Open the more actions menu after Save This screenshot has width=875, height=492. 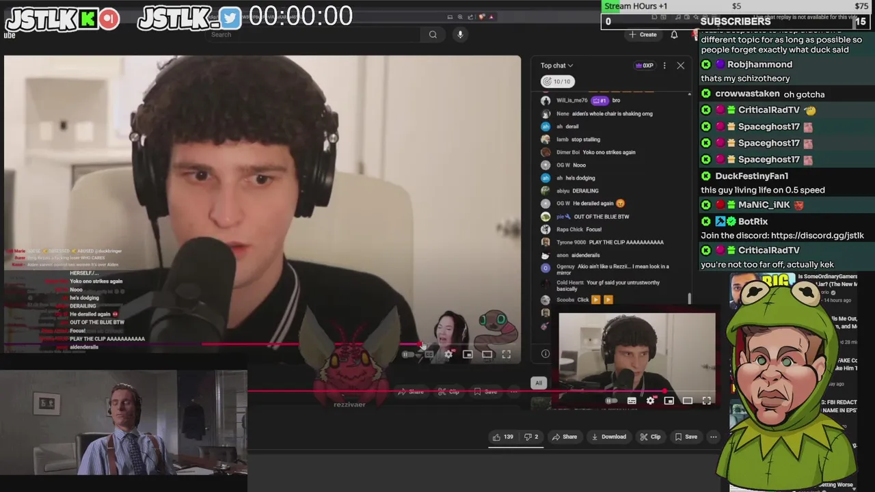pos(713,437)
